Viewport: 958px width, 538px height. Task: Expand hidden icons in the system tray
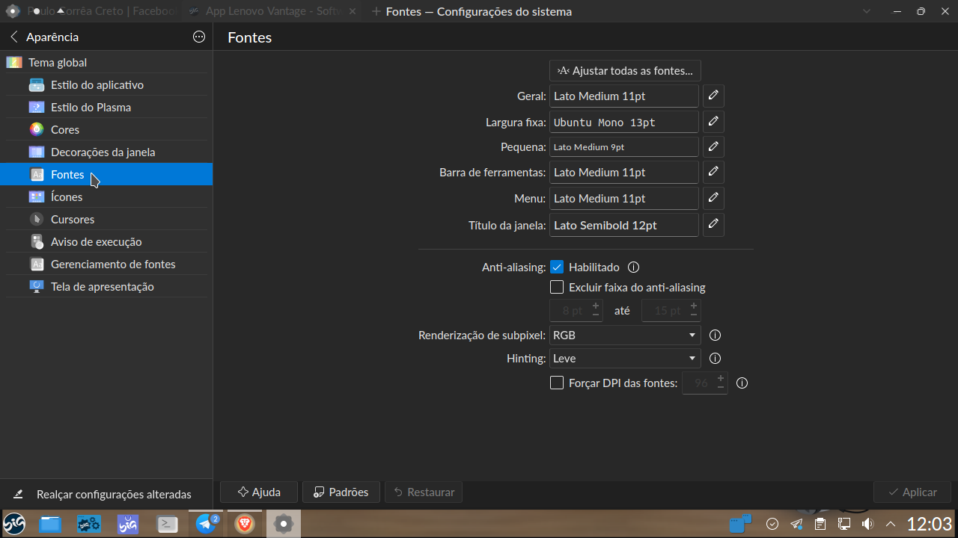pos(891,523)
